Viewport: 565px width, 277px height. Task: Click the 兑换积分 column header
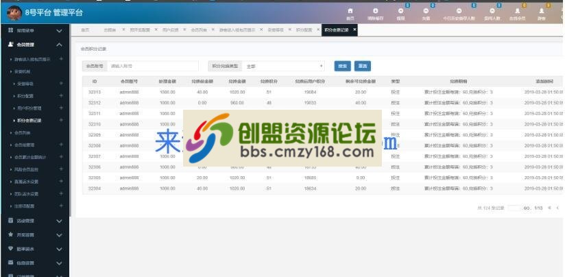tap(269, 82)
